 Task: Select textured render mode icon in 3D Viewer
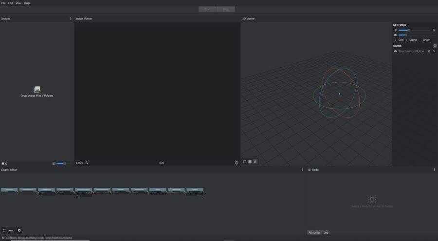(x=255, y=162)
